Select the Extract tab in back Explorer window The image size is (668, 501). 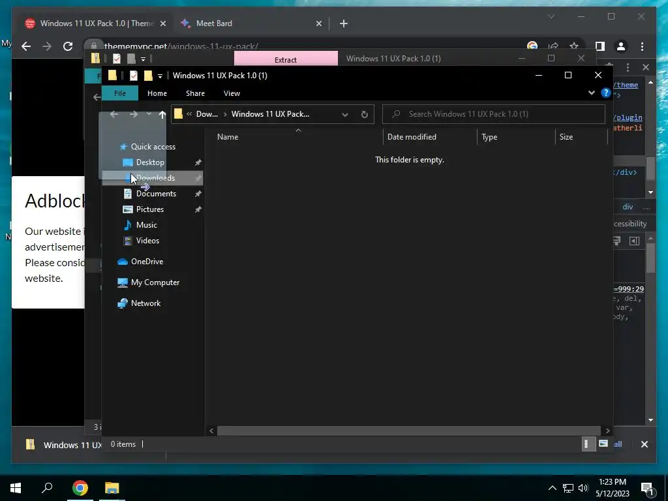coord(286,59)
